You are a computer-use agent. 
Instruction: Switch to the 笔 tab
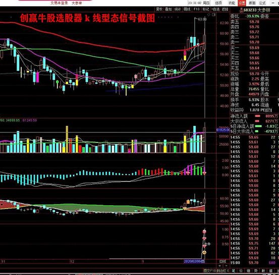[x=234, y=271]
